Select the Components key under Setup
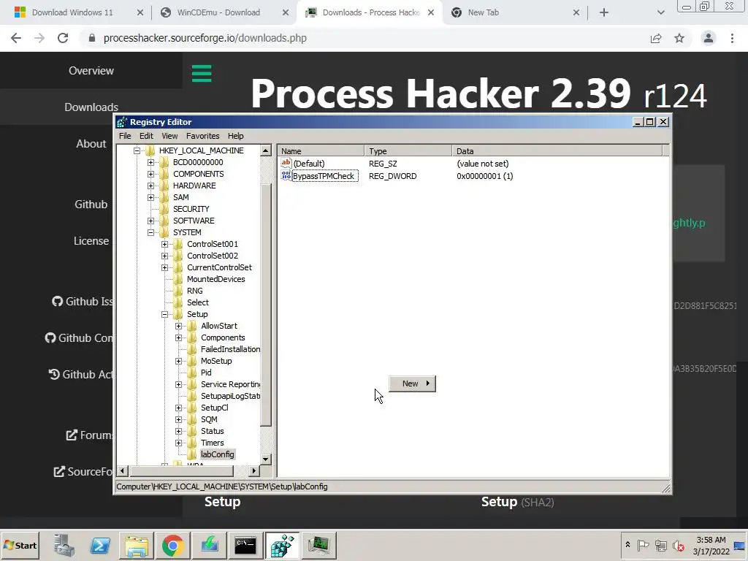This screenshot has height=561, width=748. point(223,337)
